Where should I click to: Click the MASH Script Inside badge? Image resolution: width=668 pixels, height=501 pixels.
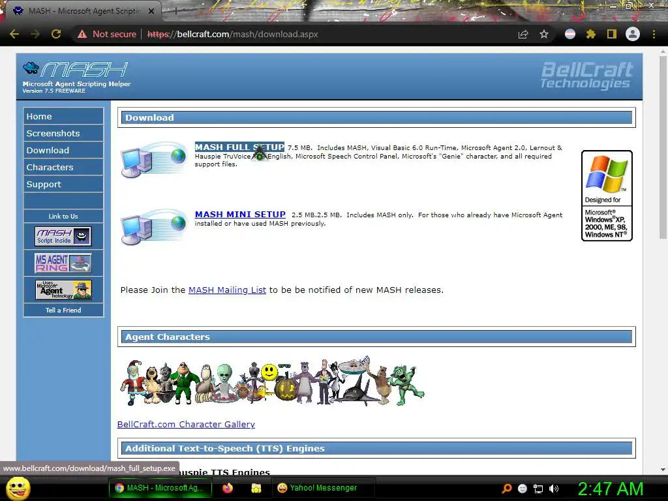tap(63, 236)
